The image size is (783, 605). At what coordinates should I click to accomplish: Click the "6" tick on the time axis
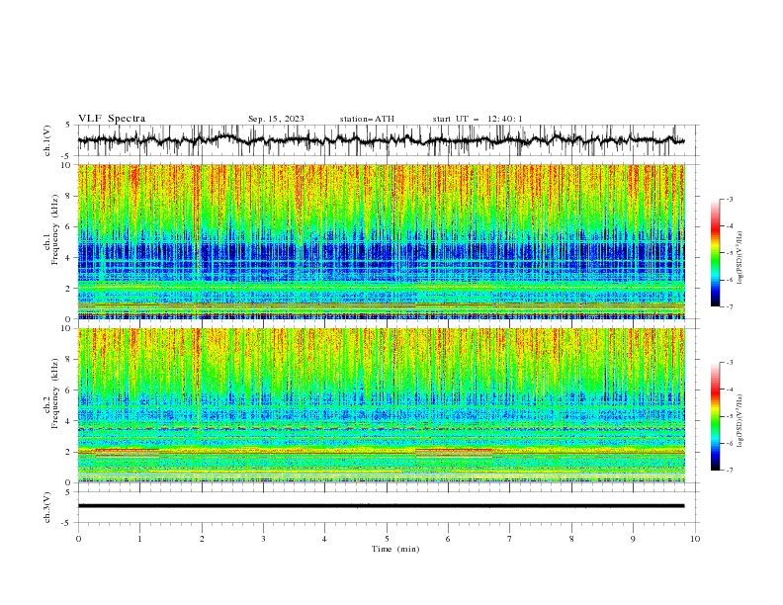448,539
